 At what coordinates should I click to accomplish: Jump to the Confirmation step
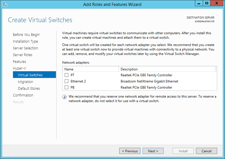coord(23,95)
